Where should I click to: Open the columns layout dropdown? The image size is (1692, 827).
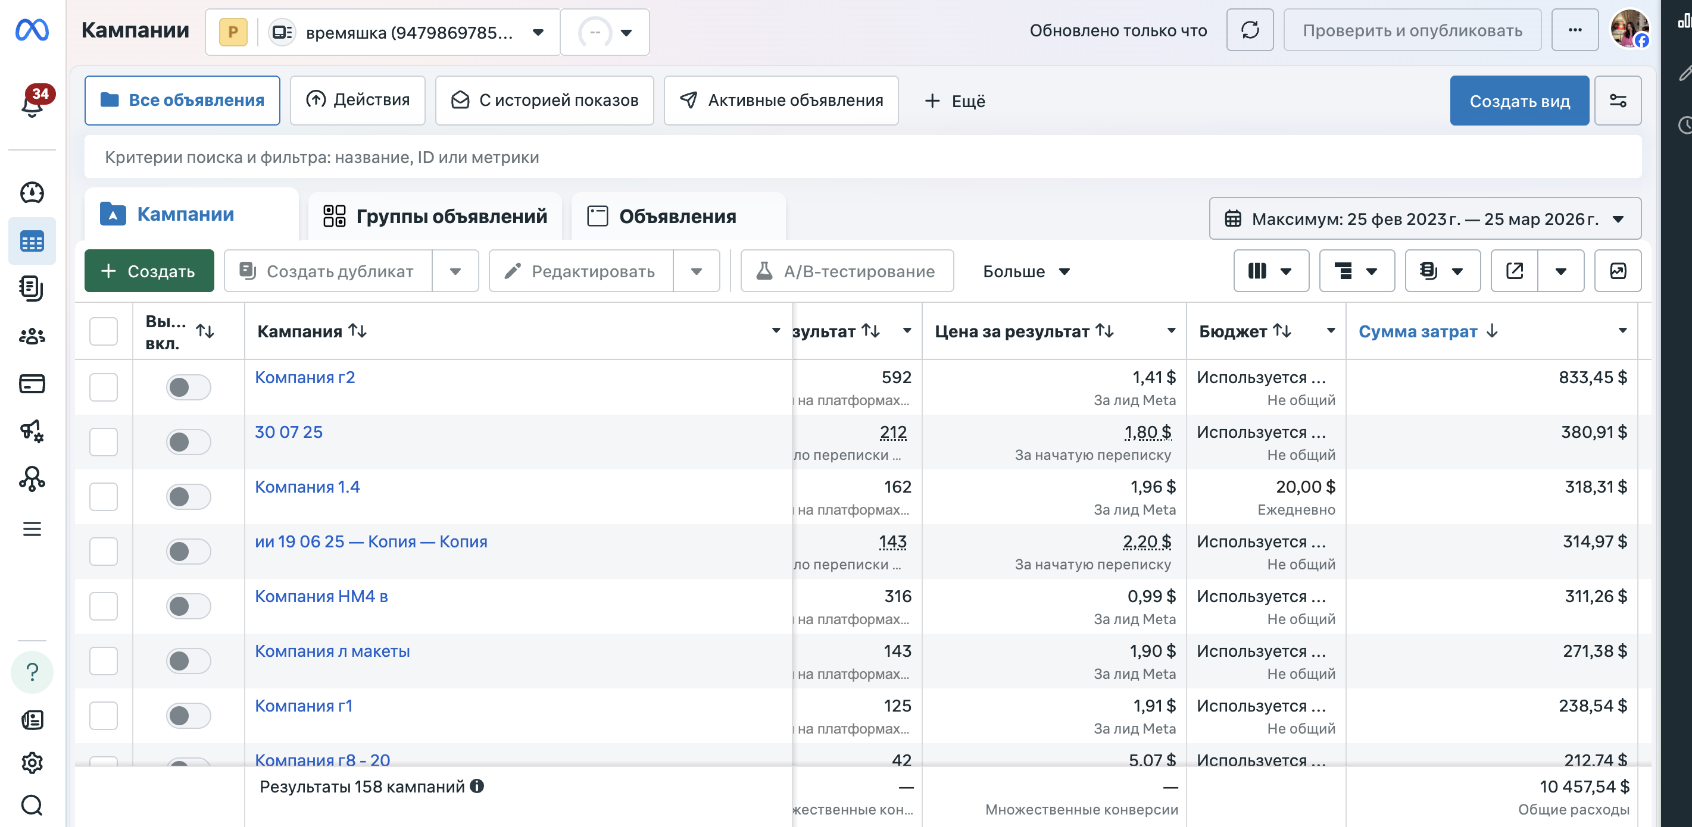pyautogui.click(x=1271, y=271)
